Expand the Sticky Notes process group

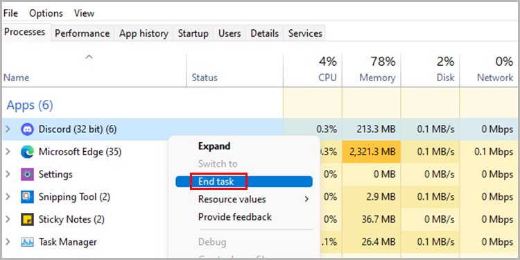[x=8, y=219]
